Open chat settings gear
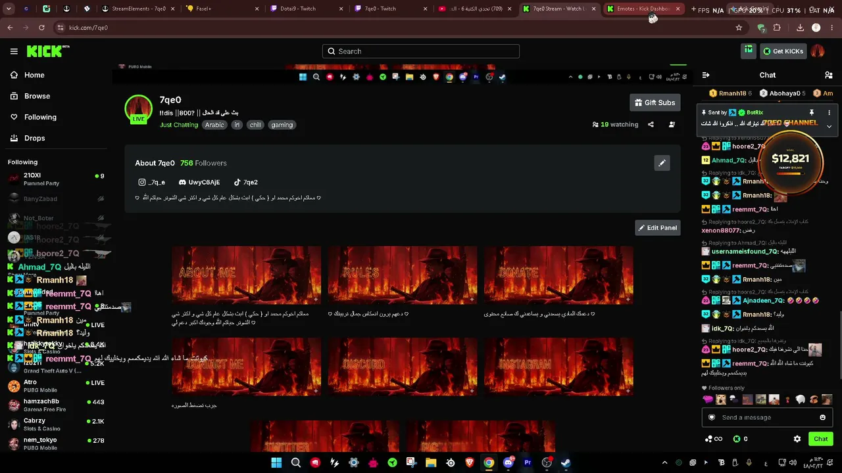Image resolution: width=842 pixels, height=473 pixels. pyautogui.click(x=797, y=439)
